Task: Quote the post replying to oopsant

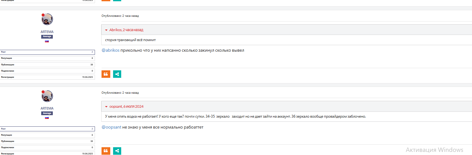Action: 106,151
